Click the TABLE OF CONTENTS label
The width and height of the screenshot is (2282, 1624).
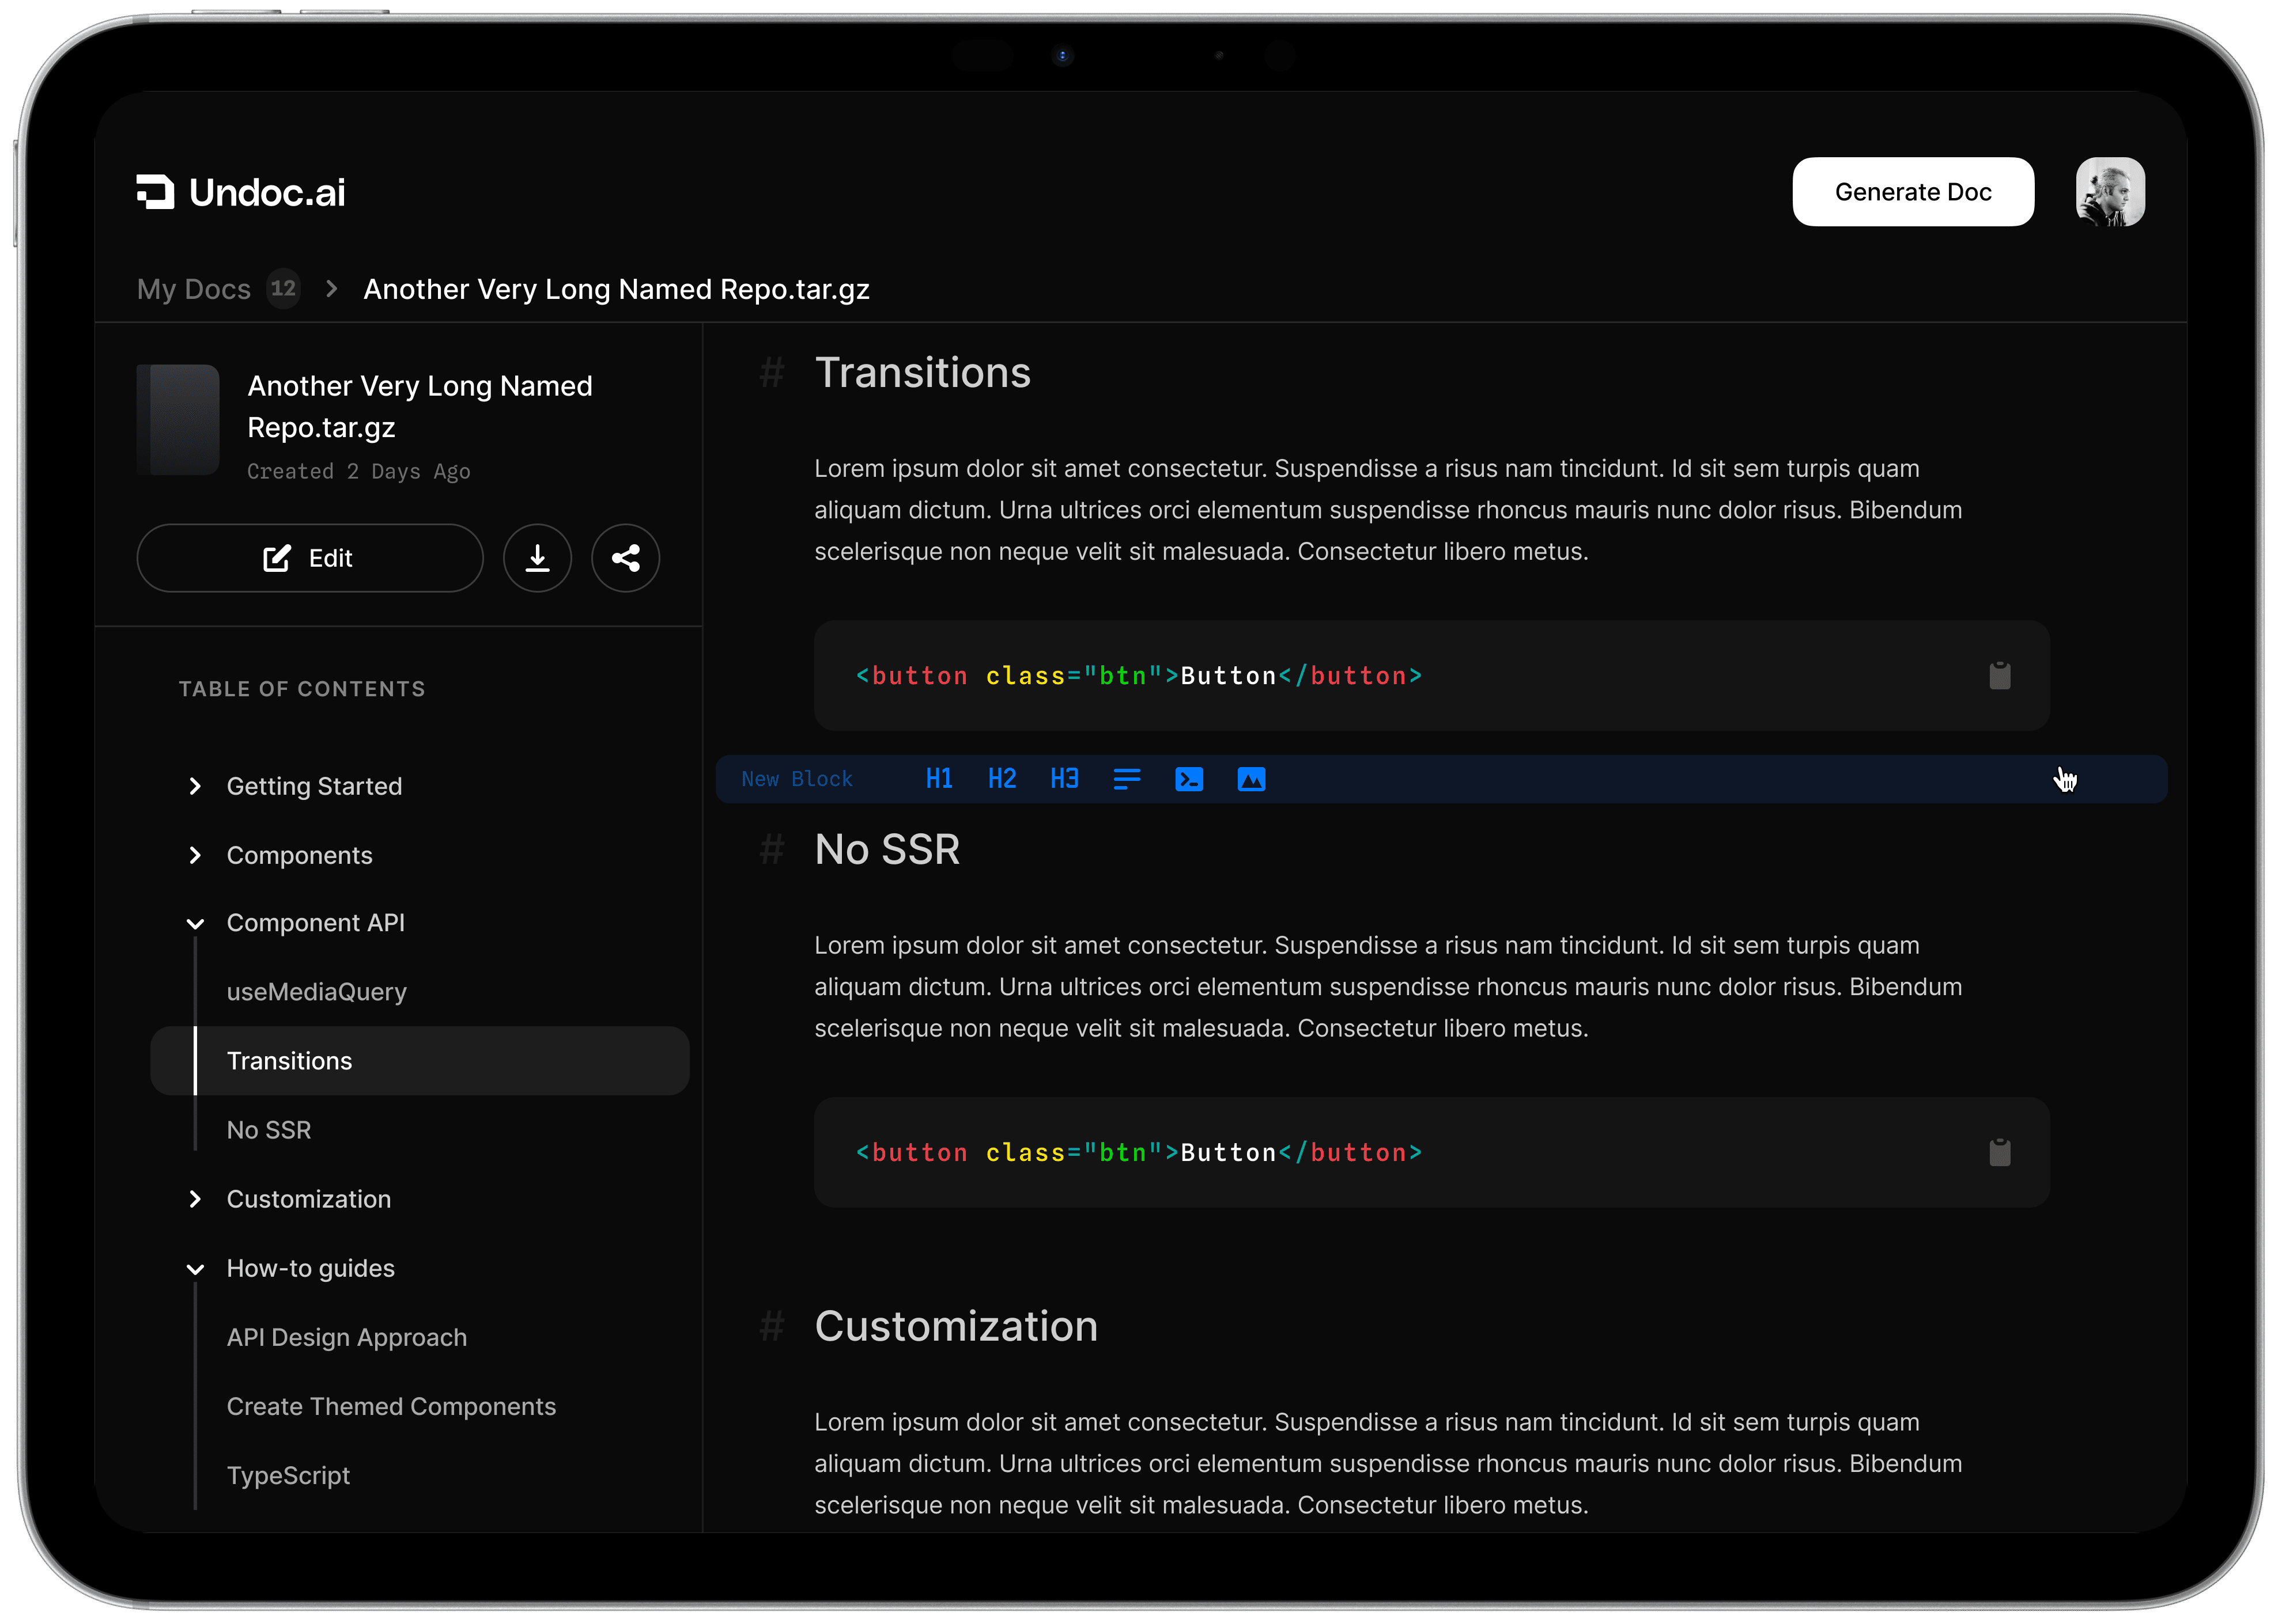pos(302,689)
